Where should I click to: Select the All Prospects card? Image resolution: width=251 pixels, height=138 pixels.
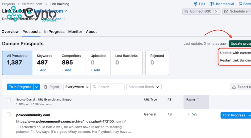point(17,63)
